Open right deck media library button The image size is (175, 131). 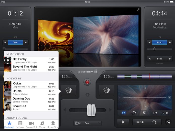[x=106, y=90]
